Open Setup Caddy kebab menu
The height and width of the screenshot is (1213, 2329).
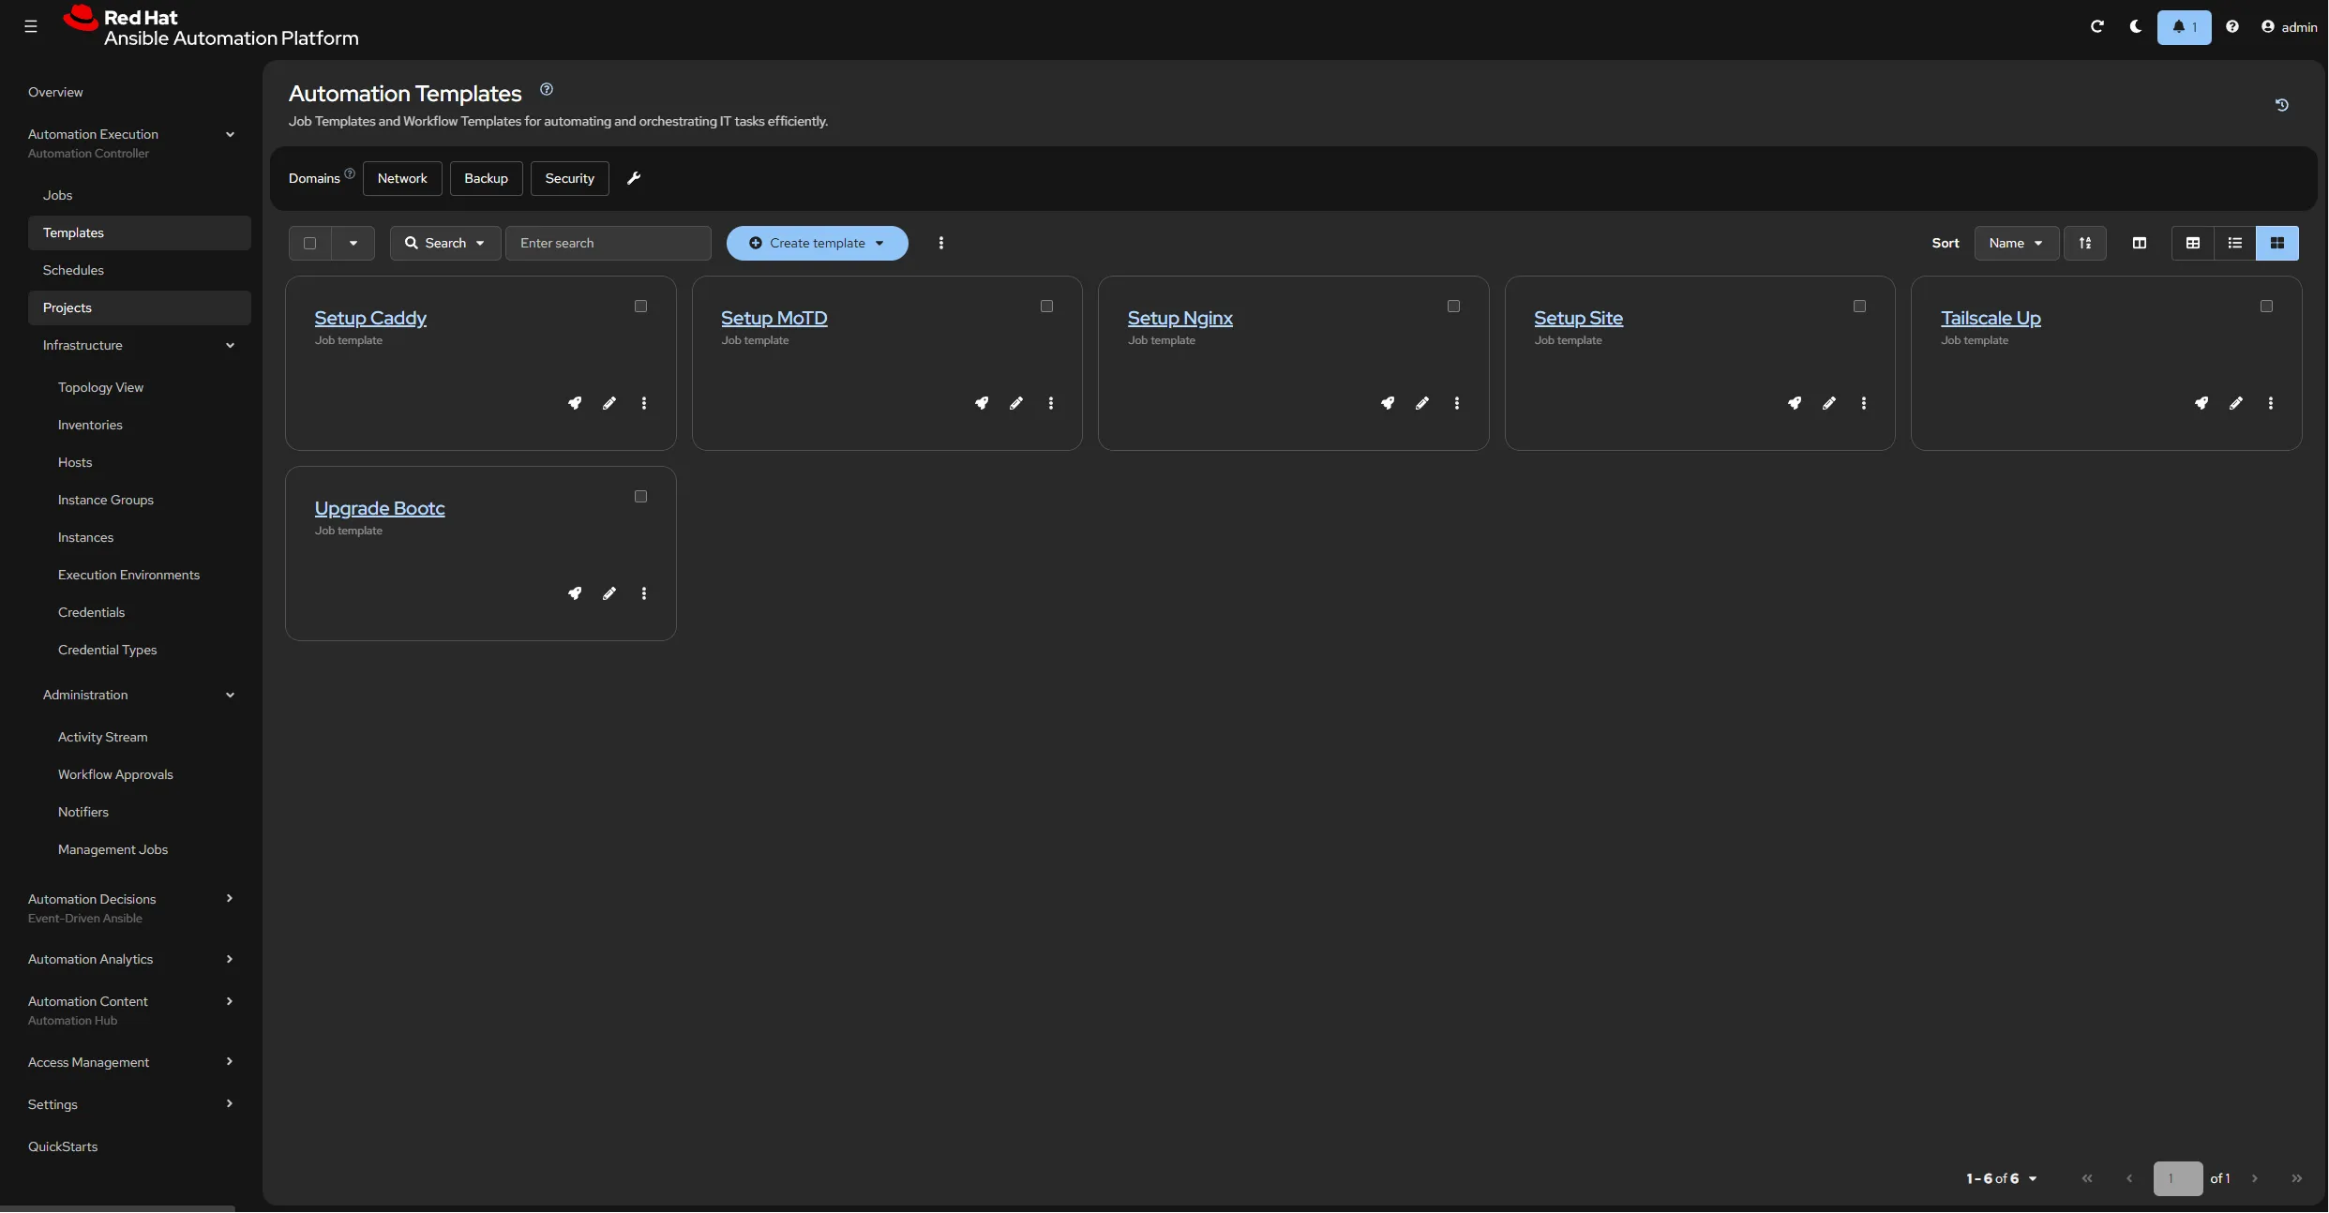pyautogui.click(x=644, y=403)
